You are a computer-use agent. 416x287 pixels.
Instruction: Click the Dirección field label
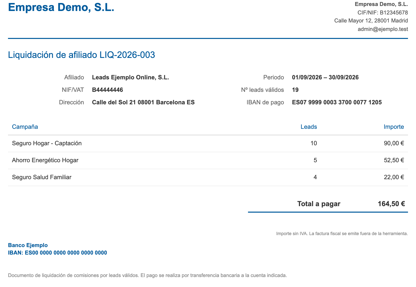click(x=71, y=102)
